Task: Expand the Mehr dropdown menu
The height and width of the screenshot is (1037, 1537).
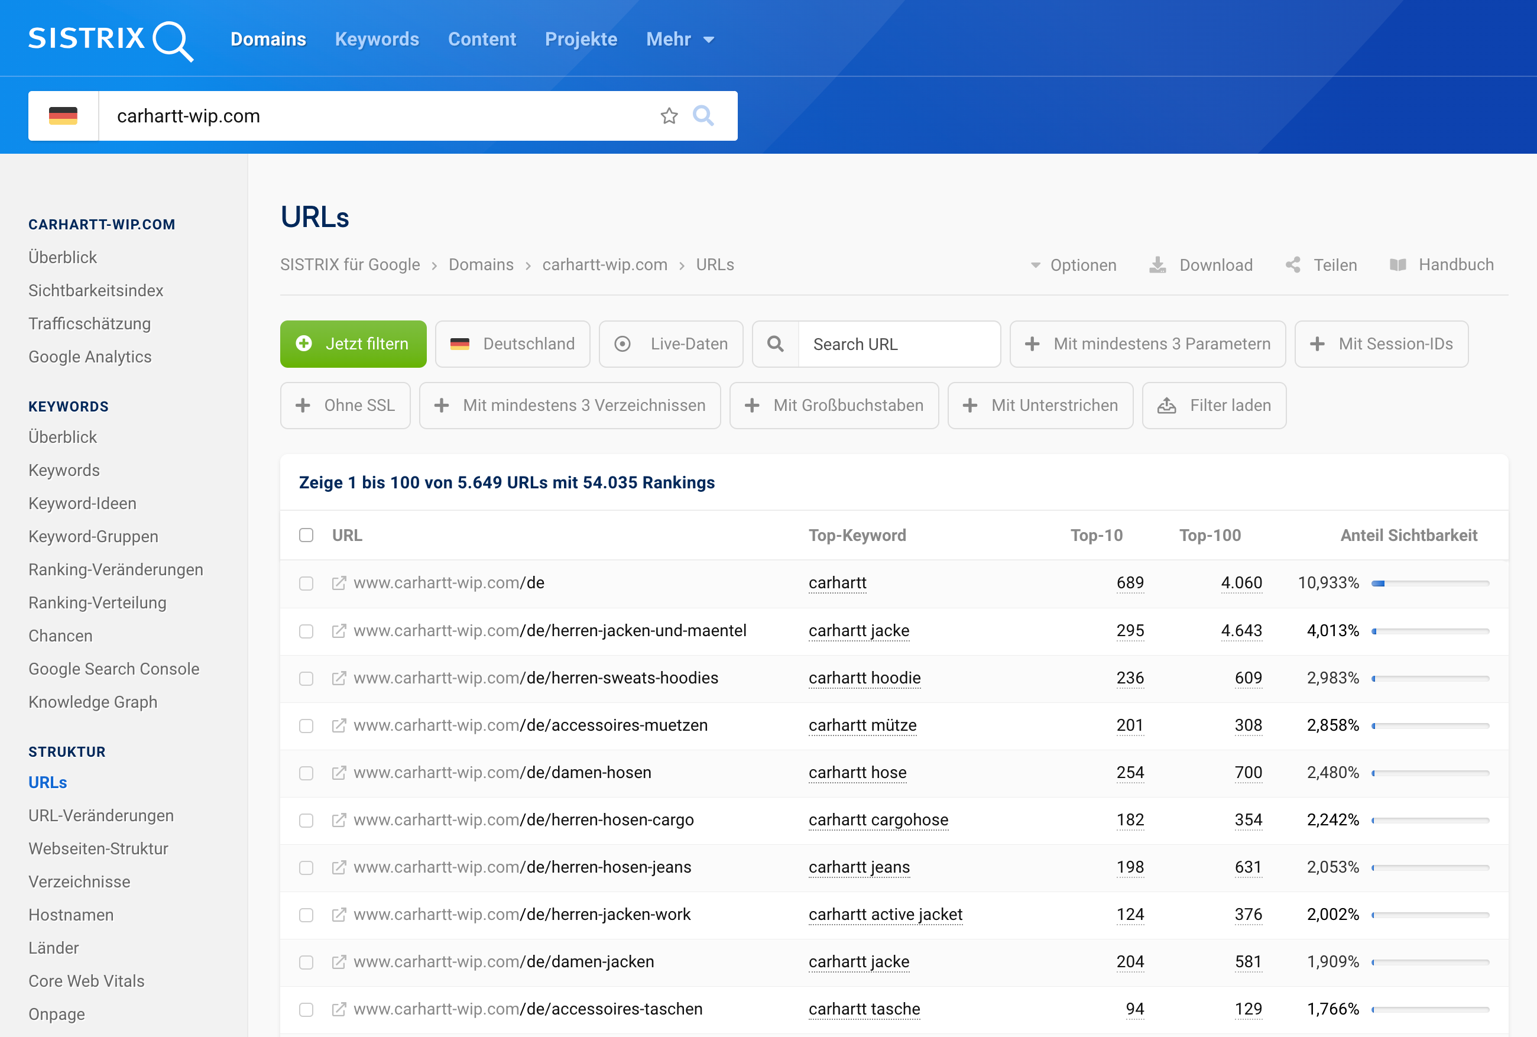Action: 680,40
